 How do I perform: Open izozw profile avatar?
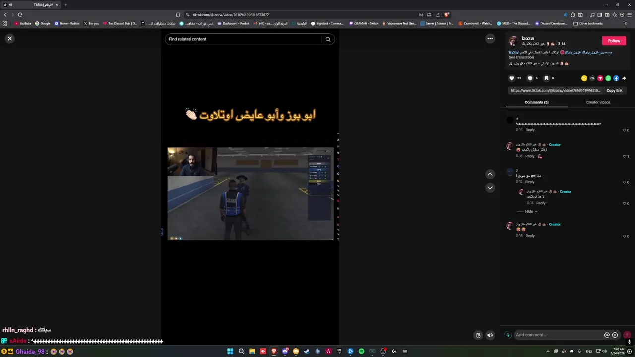pyautogui.click(x=513, y=41)
